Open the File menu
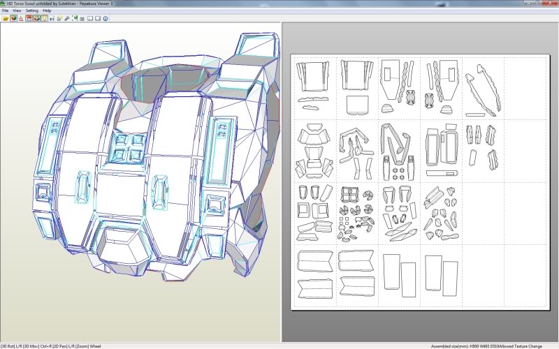The height and width of the screenshot is (349, 559). click(x=6, y=10)
